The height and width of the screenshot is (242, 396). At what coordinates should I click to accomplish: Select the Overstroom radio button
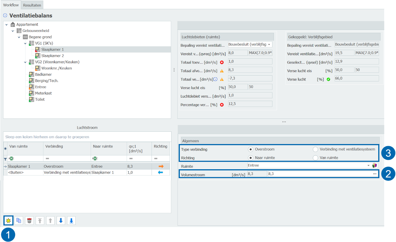251,149
